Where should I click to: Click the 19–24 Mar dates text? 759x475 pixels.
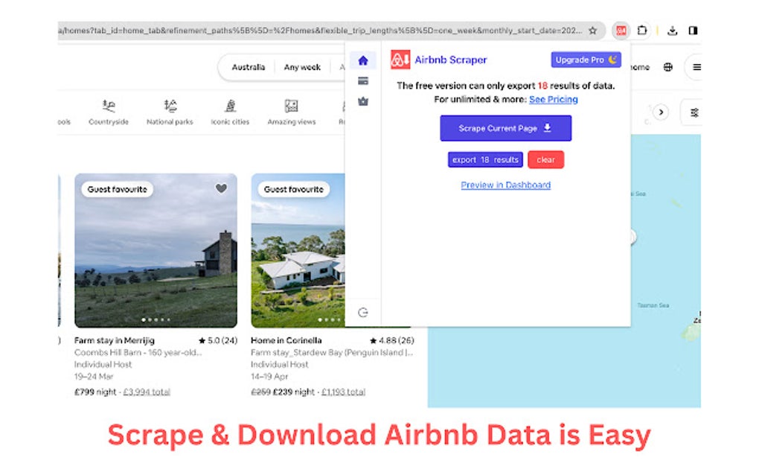(94, 376)
